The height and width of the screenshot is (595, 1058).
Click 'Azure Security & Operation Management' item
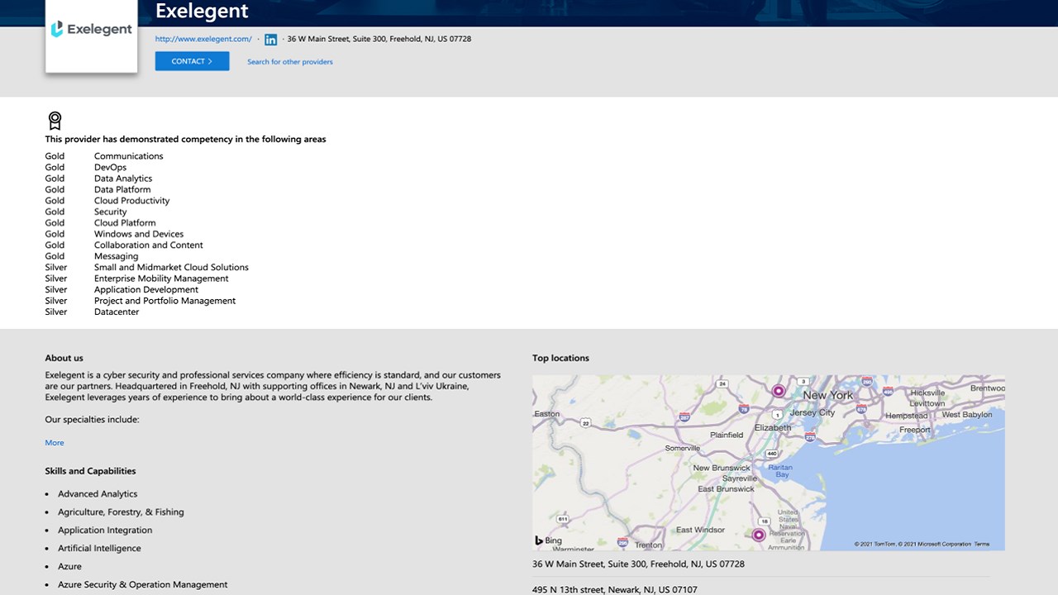click(142, 585)
